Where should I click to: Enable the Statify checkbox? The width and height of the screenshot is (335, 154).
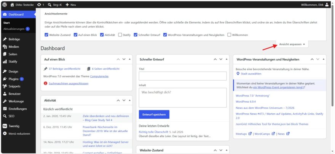point(120,35)
